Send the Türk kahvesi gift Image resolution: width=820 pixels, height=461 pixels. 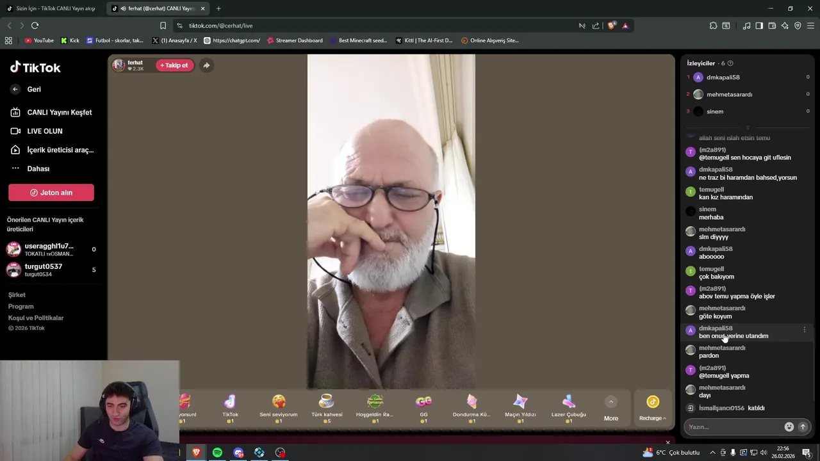pos(327,408)
